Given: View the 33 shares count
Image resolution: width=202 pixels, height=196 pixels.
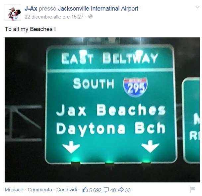Looking at the screenshot, I should 128,190.
